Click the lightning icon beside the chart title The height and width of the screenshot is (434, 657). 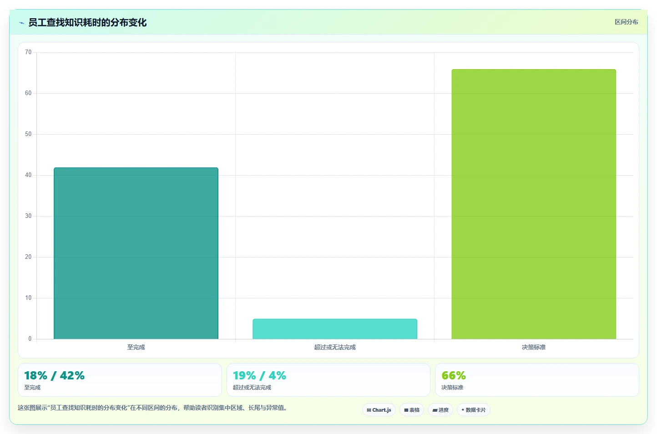21,23
